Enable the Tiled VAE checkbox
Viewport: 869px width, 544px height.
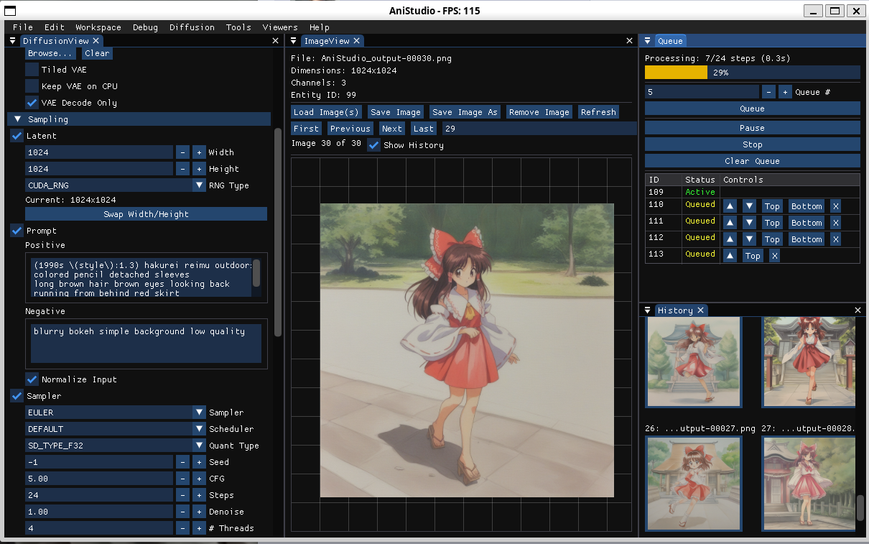click(32, 70)
